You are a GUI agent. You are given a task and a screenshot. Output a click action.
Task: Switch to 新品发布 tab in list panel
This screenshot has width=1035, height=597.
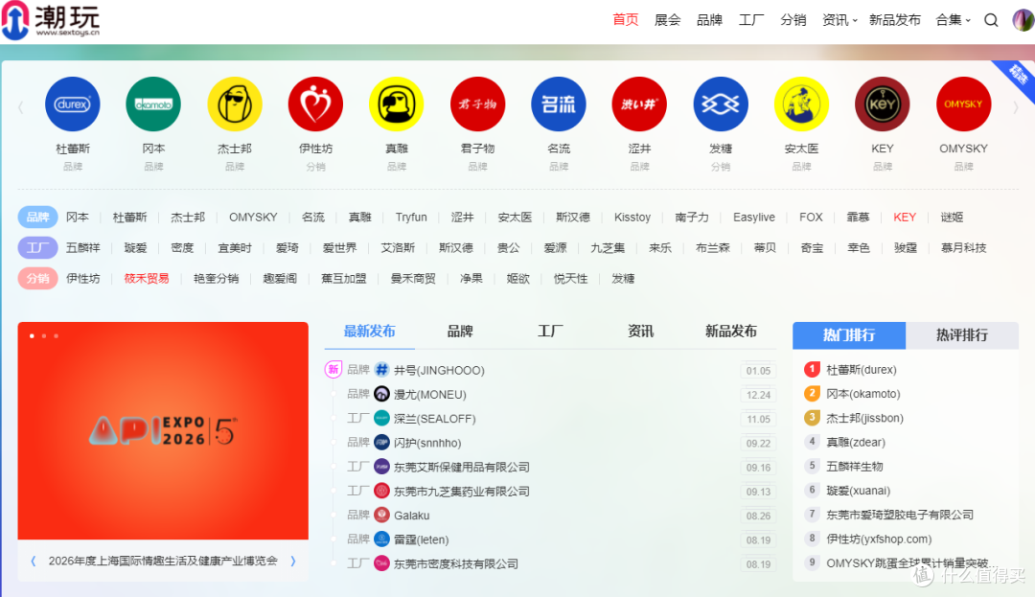730,332
